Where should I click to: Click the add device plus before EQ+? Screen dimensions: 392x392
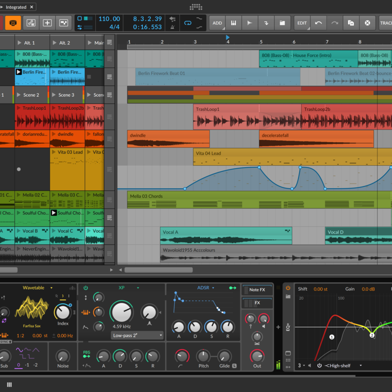click(x=278, y=327)
